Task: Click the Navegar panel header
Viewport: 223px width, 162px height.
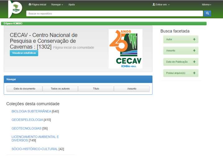Action: (x=78, y=79)
